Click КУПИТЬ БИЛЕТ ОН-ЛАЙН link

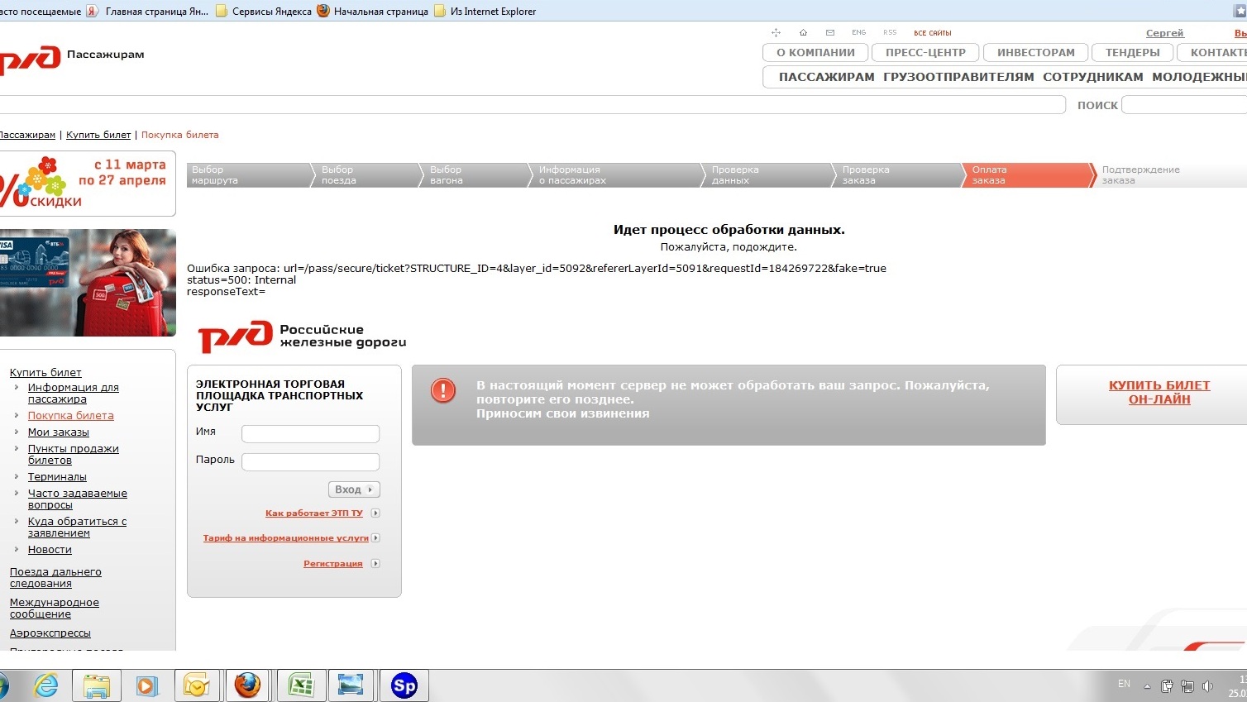pyautogui.click(x=1159, y=392)
